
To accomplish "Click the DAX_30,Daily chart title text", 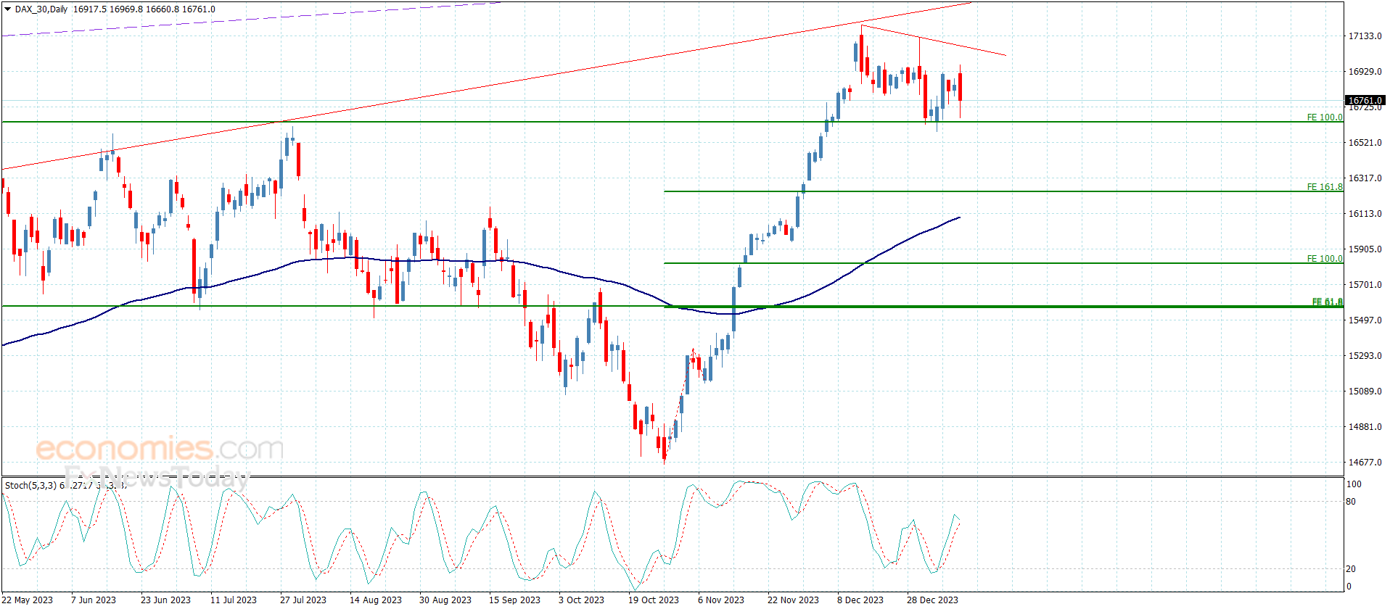I will pyautogui.click(x=41, y=9).
